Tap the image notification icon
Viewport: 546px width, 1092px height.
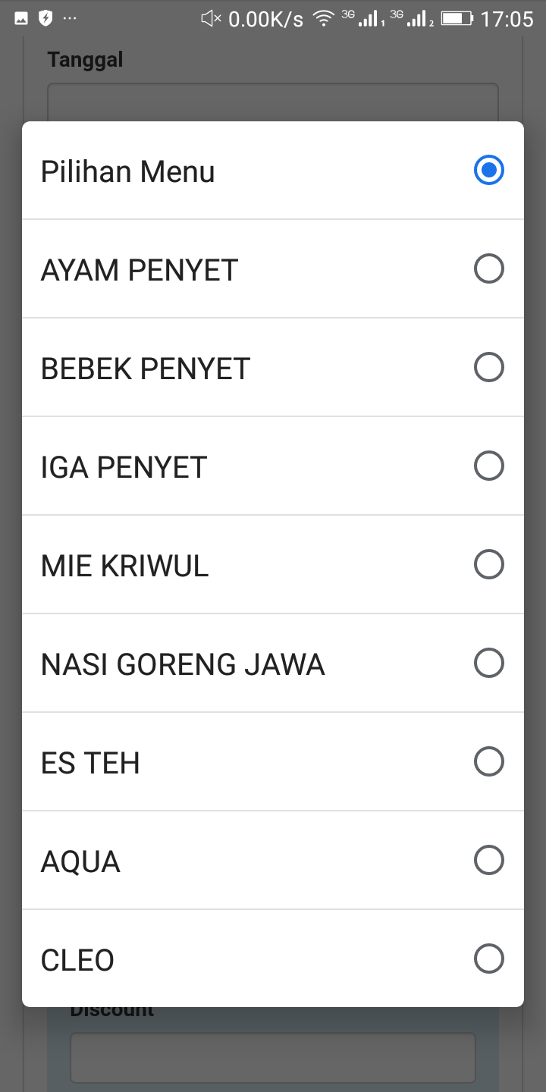(21, 18)
